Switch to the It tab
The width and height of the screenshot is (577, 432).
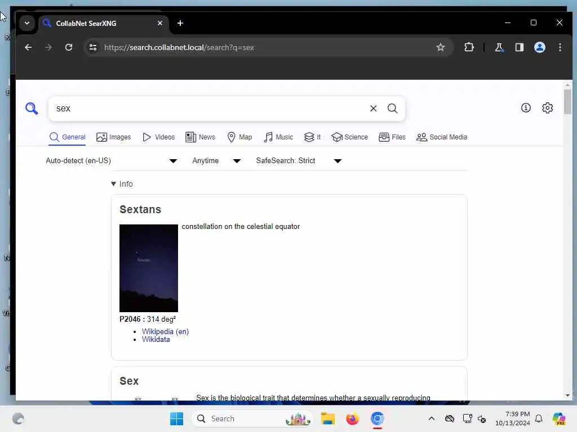[312, 137]
